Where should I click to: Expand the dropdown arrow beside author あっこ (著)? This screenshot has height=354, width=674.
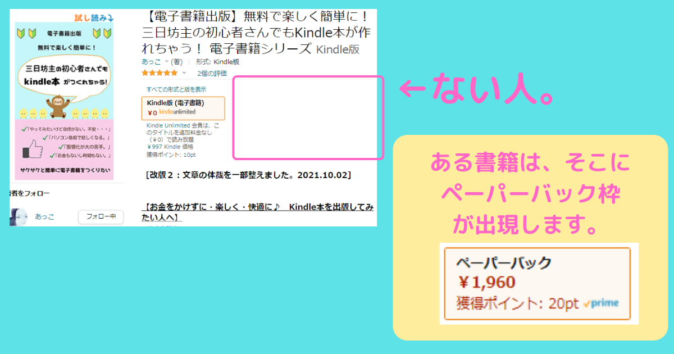point(167,62)
